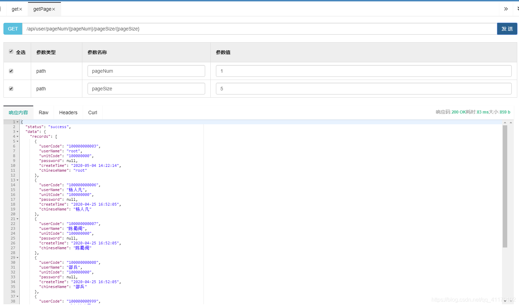Image resolution: width=519 pixels, height=306 pixels.
Task: Open the 响应内容 tab
Action: coord(18,112)
